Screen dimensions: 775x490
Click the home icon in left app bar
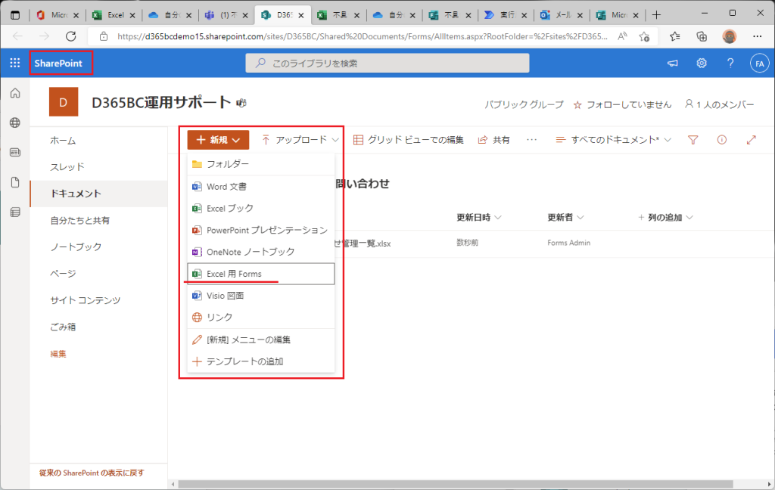14,93
